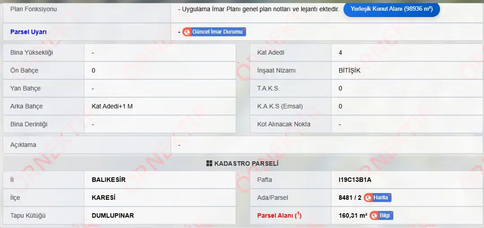This screenshot has width=484, height=228.
Task: Click the Ada/Parsel label
Action: (273, 198)
